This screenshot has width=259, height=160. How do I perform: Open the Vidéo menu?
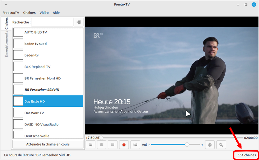(x=44, y=13)
